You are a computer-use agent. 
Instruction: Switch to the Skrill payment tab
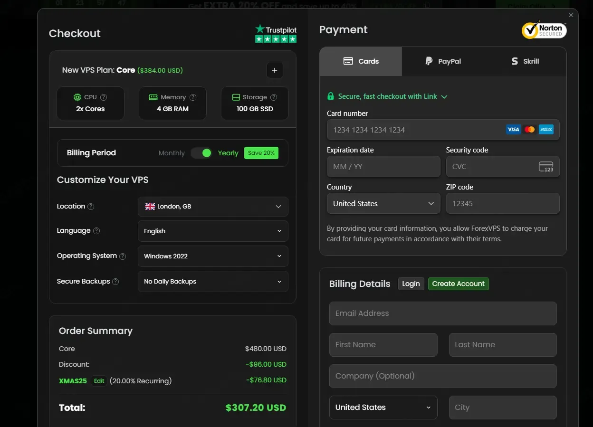tap(525, 61)
